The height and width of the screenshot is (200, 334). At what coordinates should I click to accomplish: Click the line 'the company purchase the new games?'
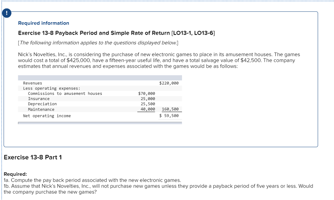[x=50, y=192]
